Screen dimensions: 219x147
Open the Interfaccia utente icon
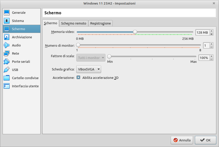click(7, 86)
